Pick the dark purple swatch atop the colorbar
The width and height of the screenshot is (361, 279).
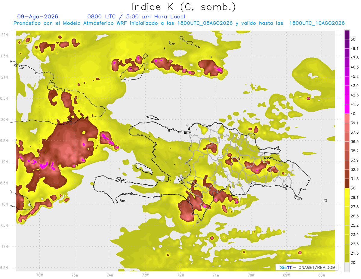click(x=347, y=34)
